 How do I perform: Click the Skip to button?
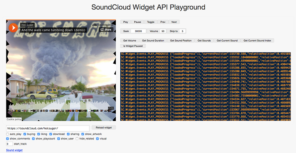[174, 31]
